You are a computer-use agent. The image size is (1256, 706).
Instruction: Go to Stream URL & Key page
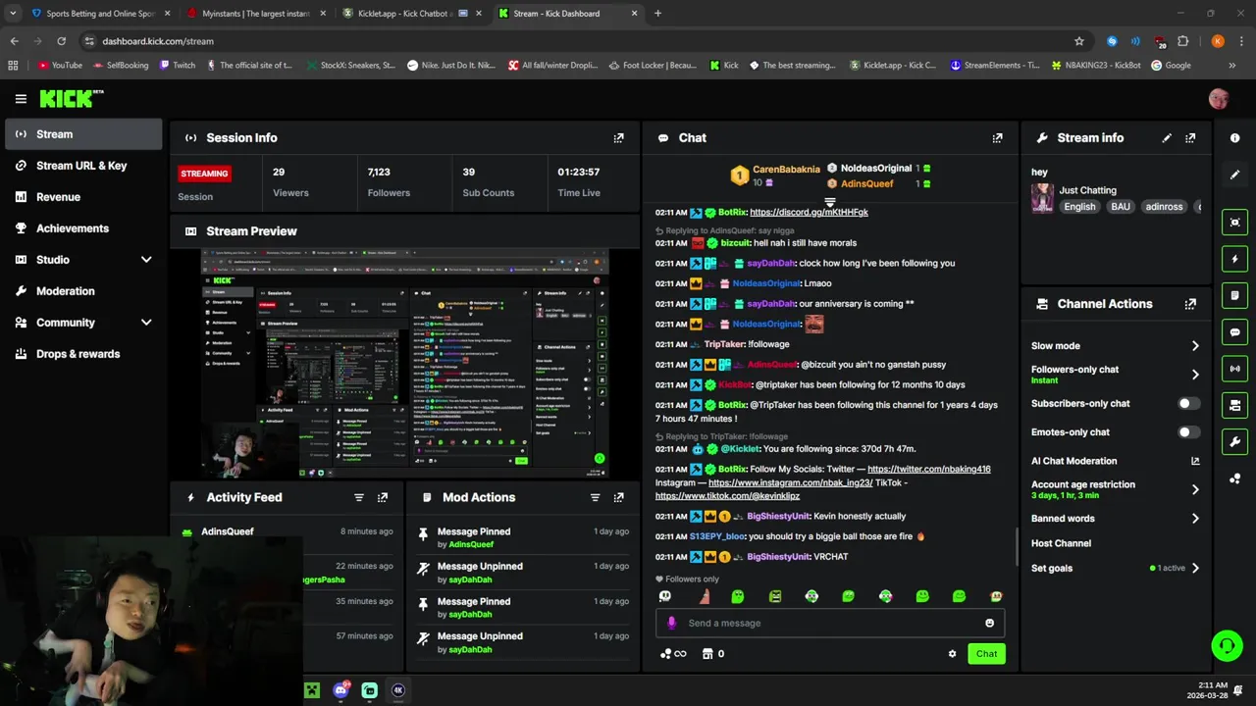[x=81, y=166]
